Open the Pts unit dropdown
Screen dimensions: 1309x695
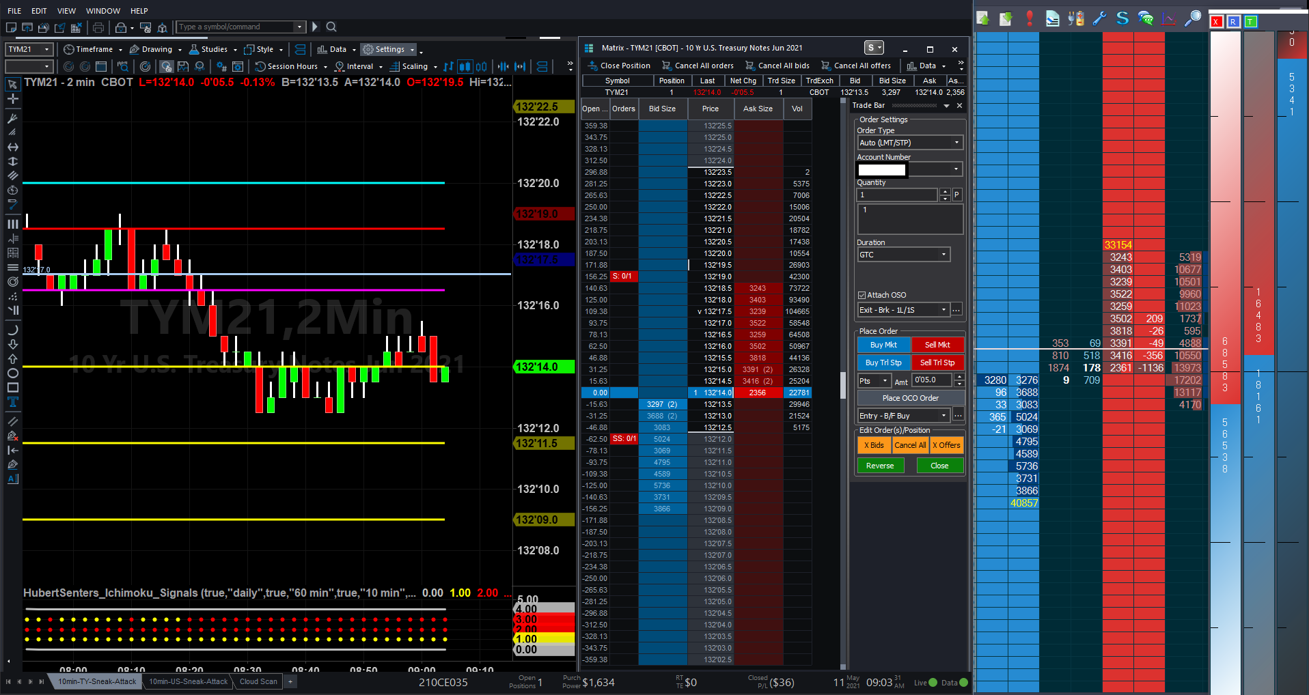[x=874, y=381]
